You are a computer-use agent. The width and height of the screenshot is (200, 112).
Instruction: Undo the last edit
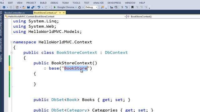pyautogui.click(x=39, y=7)
